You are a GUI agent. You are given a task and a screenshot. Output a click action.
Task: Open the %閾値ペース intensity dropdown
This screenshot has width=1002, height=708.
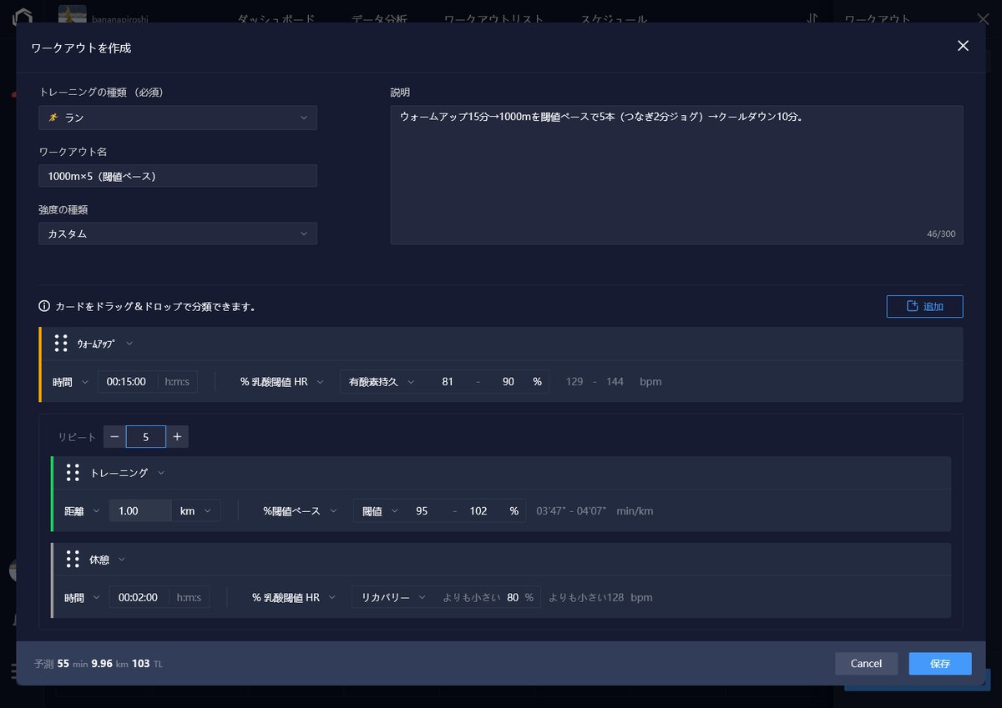(x=299, y=511)
